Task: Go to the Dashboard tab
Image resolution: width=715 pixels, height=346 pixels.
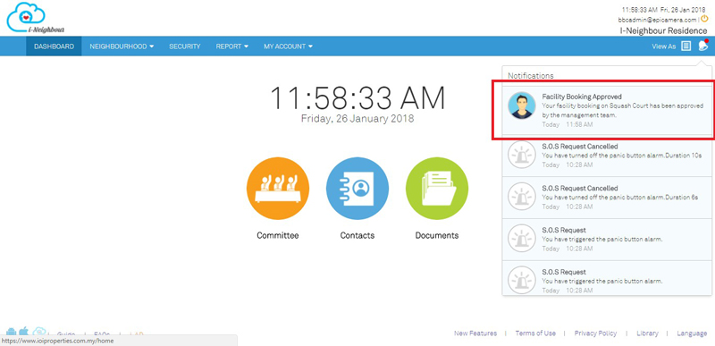Action: click(x=54, y=46)
